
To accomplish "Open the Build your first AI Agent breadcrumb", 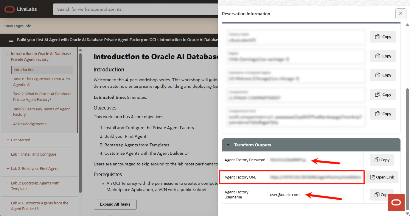I will pos(86,40).
